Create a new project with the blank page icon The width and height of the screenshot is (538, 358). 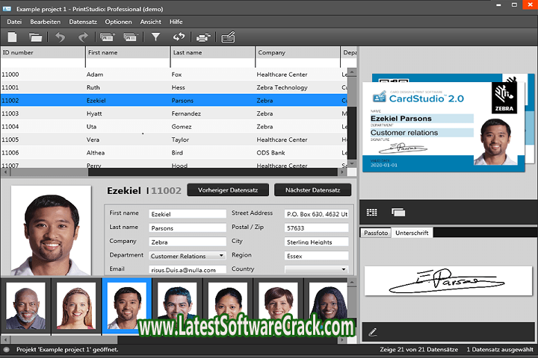(x=12, y=37)
